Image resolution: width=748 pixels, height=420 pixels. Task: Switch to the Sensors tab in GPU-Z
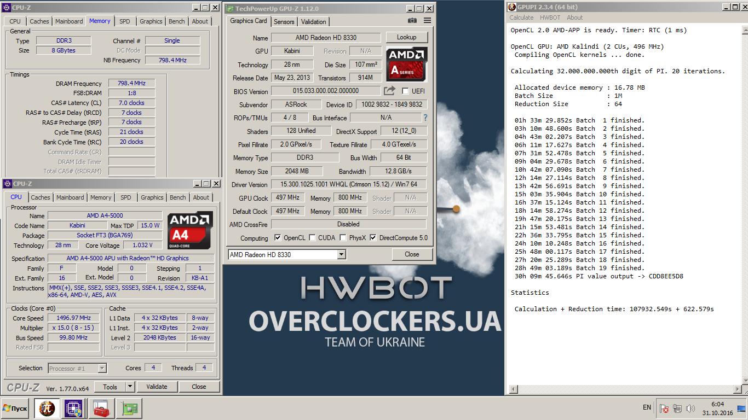pyautogui.click(x=284, y=21)
